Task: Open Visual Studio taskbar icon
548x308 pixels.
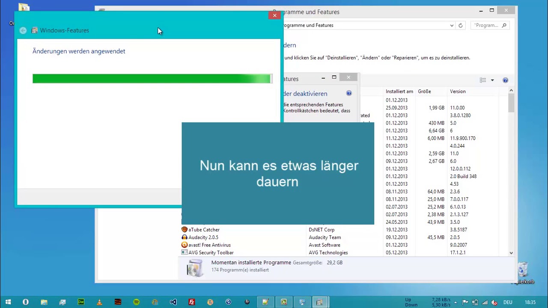Action: coord(173,302)
